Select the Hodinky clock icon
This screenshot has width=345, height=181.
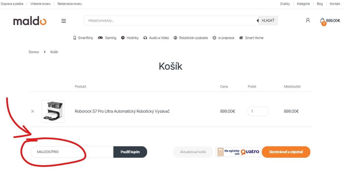pos(123,37)
